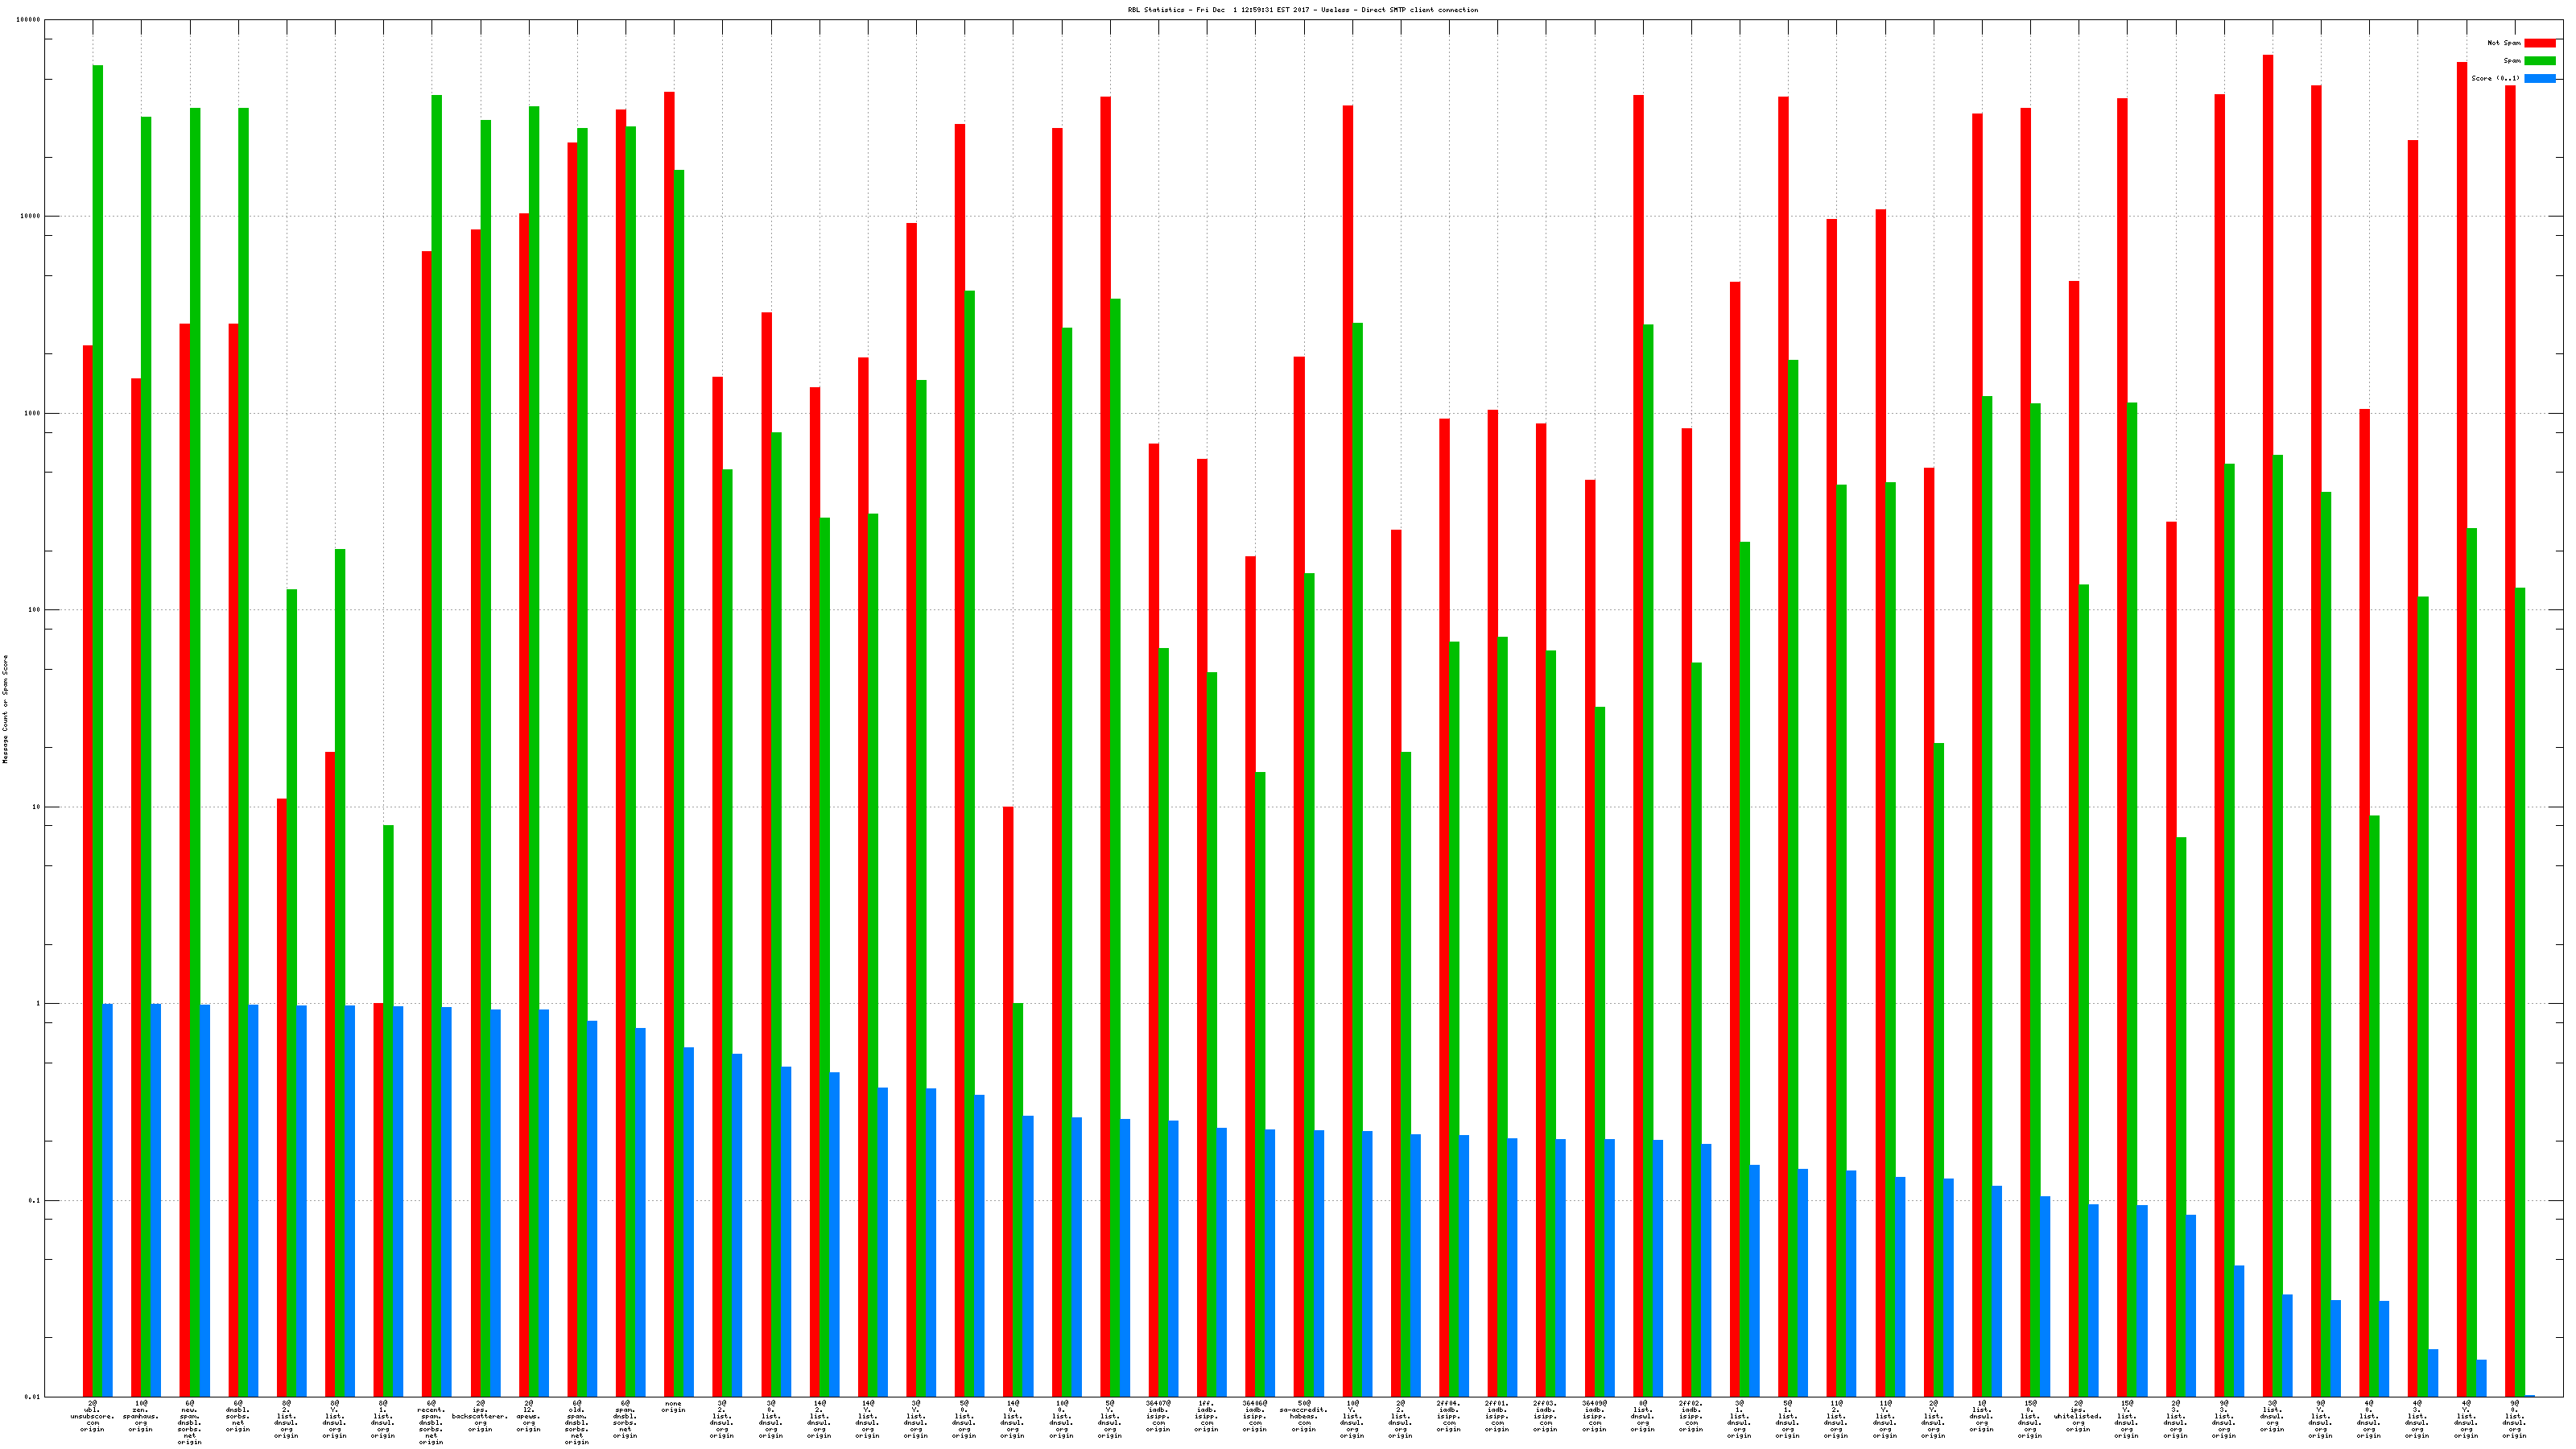
Task: Click the "Message Count or Spam Score" y-axis label
Action: (x=5, y=709)
